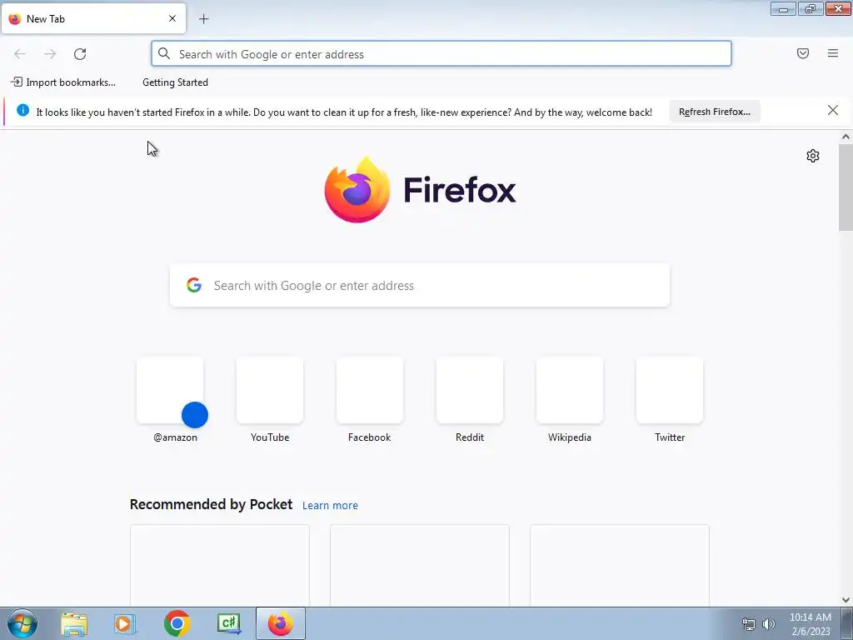The height and width of the screenshot is (640, 853).
Task: Click the Recommended by Pocket heading
Action: pyautogui.click(x=211, y=504)
